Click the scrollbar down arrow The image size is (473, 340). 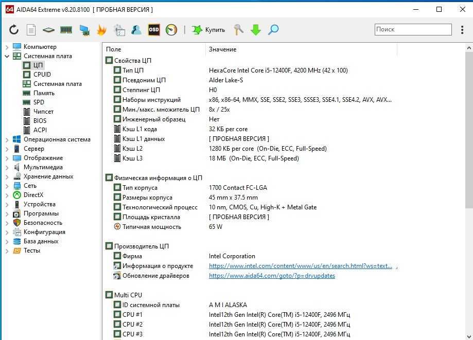pyautogui.click(x=468, y=336)
